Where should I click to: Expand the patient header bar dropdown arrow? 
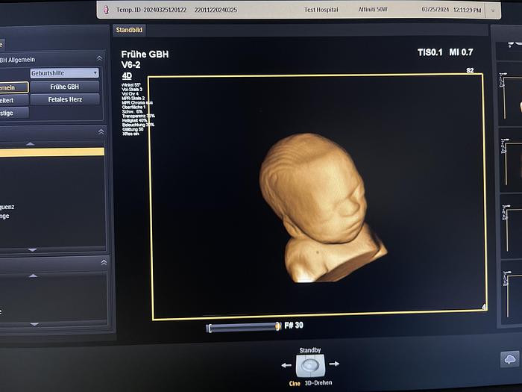[493, 10]
